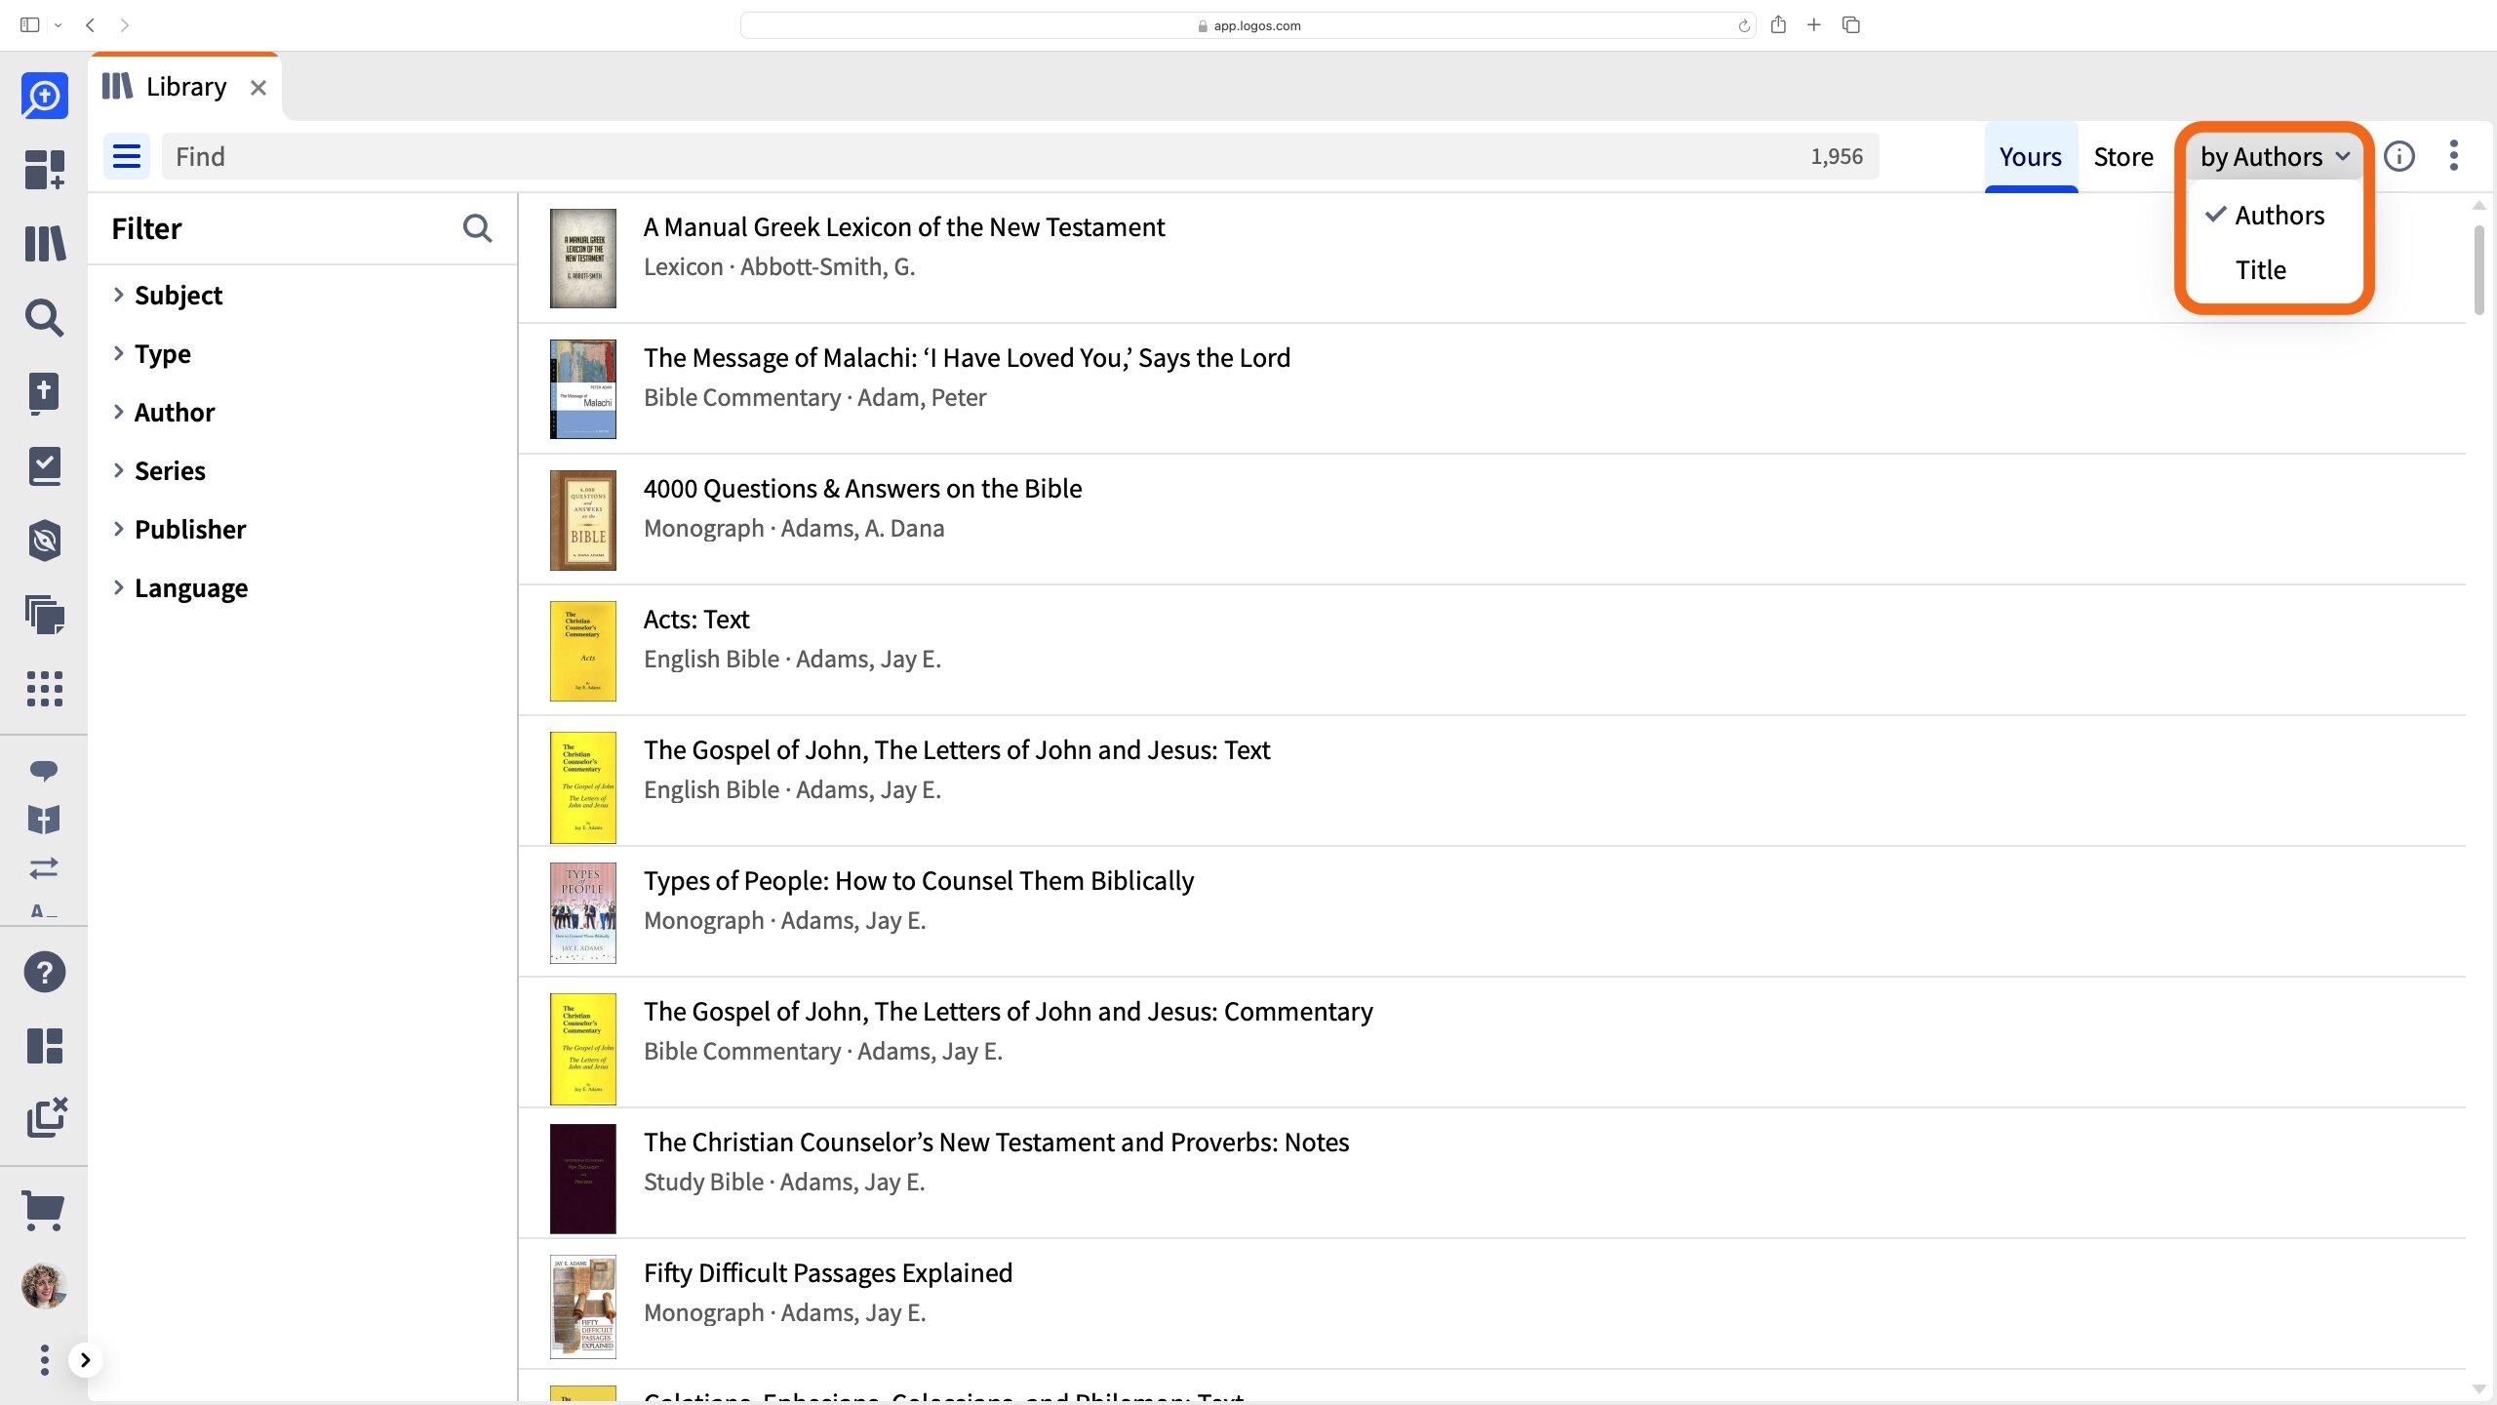
Task: Open the stacked documents icon in sidebar
Action: (45, 615)
